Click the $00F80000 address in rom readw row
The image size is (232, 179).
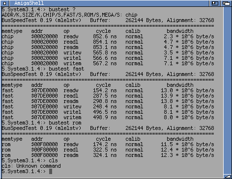pyautogui.click(x=44, y=144)
